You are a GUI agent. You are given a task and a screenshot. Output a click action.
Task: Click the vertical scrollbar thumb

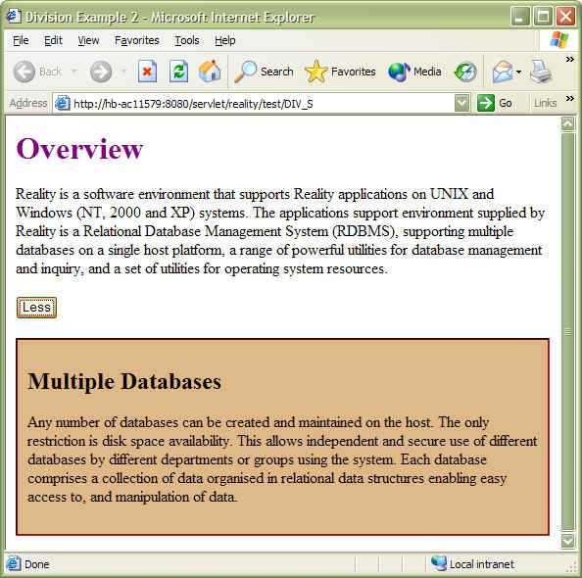(568, 331)
